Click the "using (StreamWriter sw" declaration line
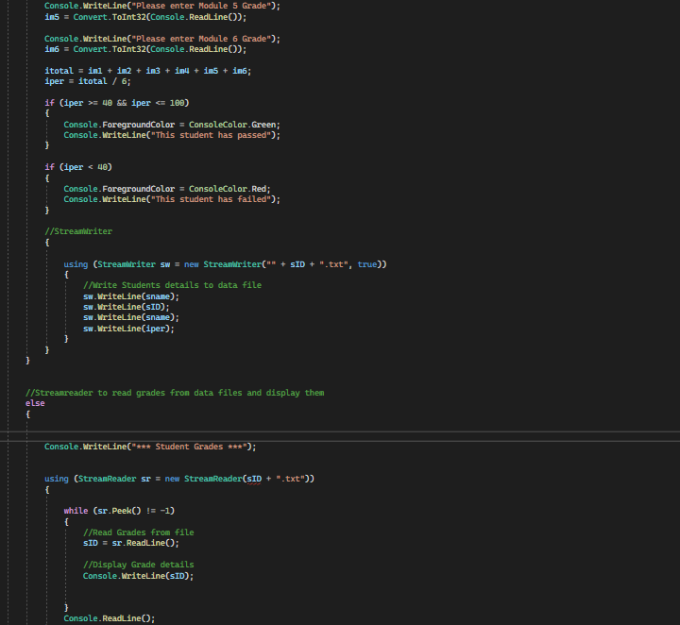This screenshot has width=680, height=625. click(225, 264)
